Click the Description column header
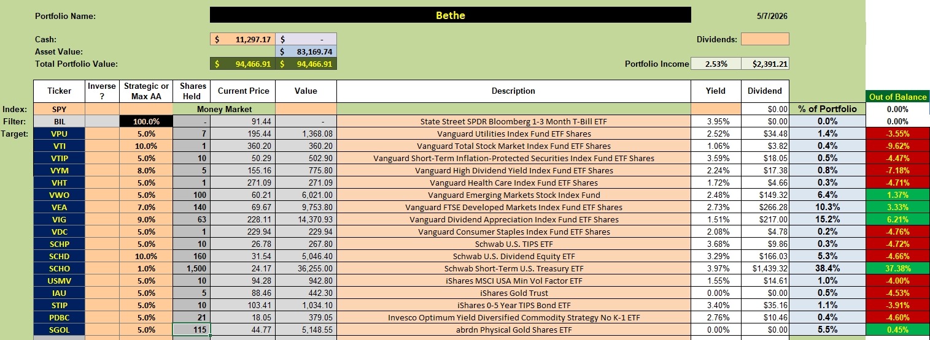 click(513, 91)
